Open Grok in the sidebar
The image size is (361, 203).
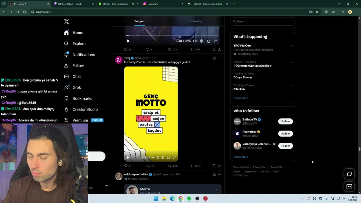click(x=72, y=87)
